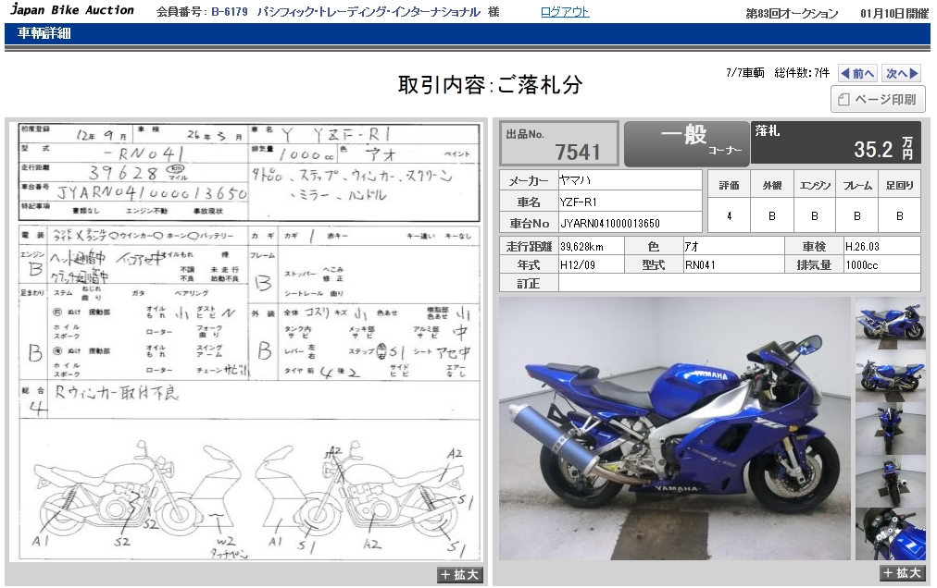Enlarge the motorcycle photo with its 拡大 button
937x588 pixels.
(x=902, y=573)
